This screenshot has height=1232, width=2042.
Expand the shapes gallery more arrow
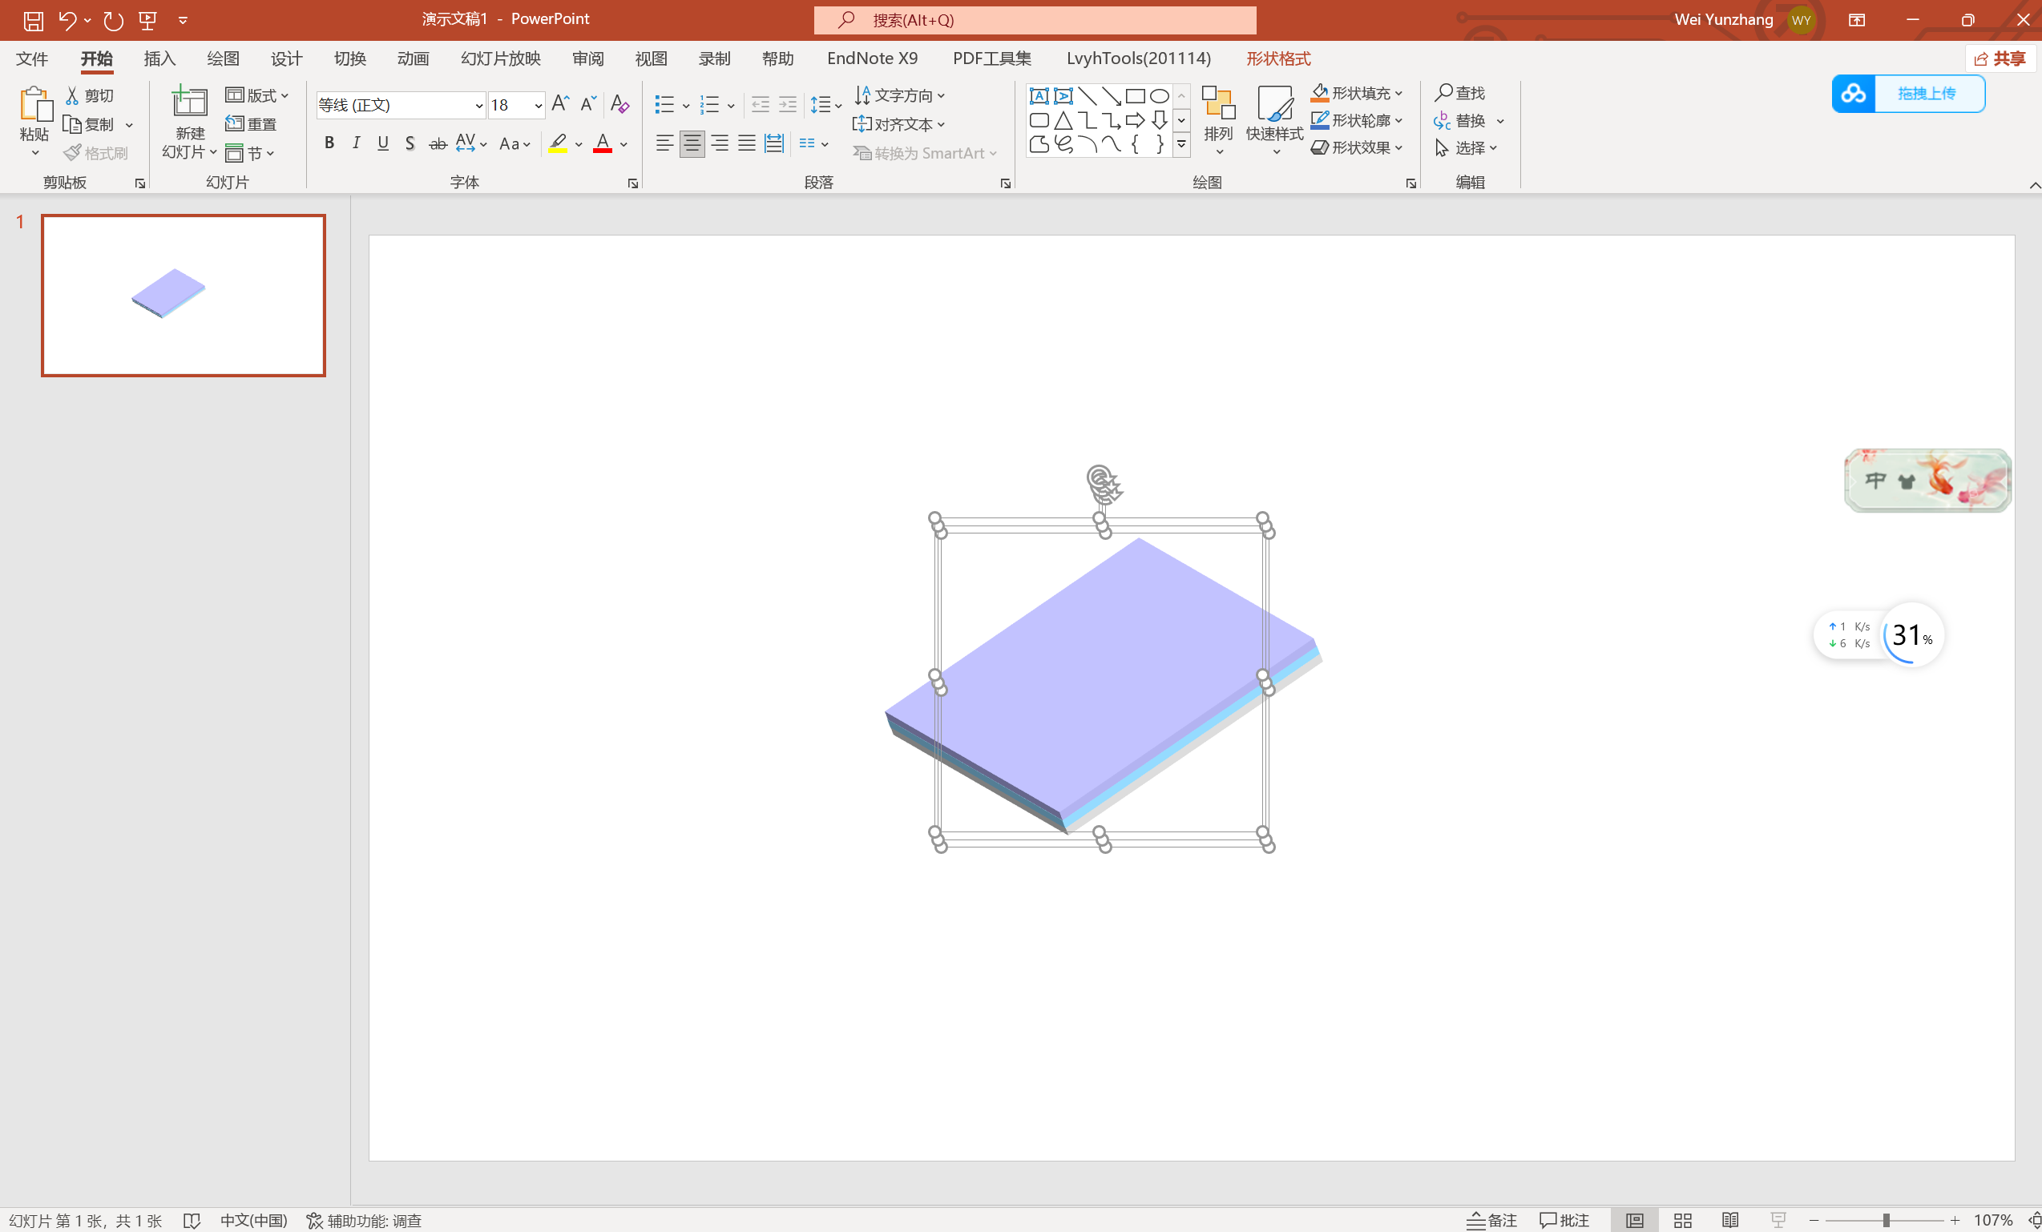1182,144
